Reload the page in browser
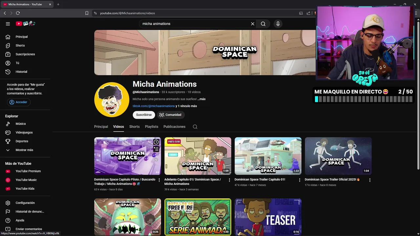Viewport: 420px width, 236px height. pyautogui.click(x=18, y=13)
